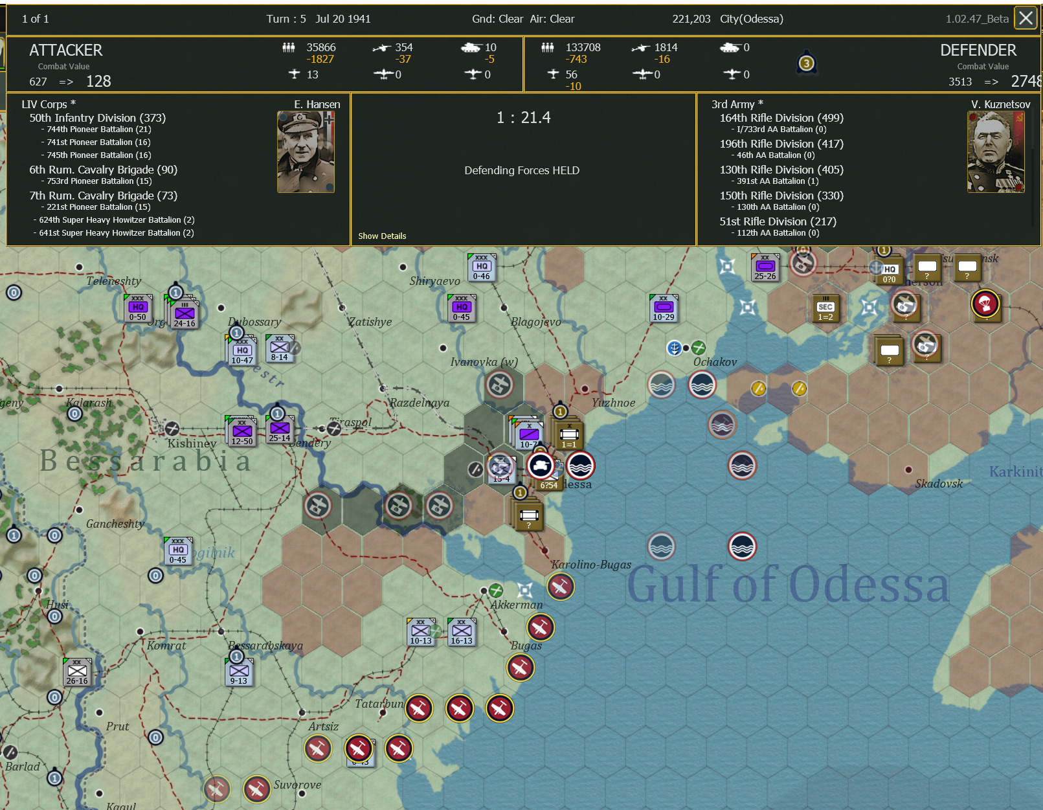Click the 51st Rifle Division (217) entry
Image resolution: width=1043 pixels, height=810 pixels.
[778, 221]
